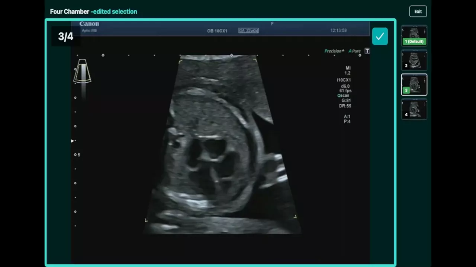Image resolution: width=476 pixels, height=267 pixels.
Task: Select thumbnail number 4
Action: click(414, 109)
